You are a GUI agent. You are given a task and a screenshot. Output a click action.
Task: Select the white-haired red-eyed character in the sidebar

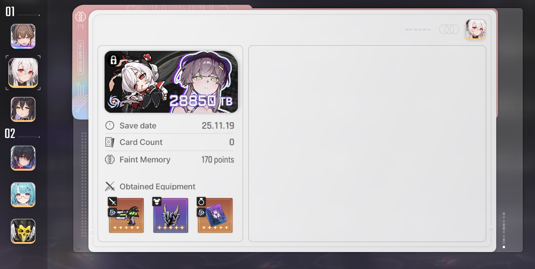point(23,73)
